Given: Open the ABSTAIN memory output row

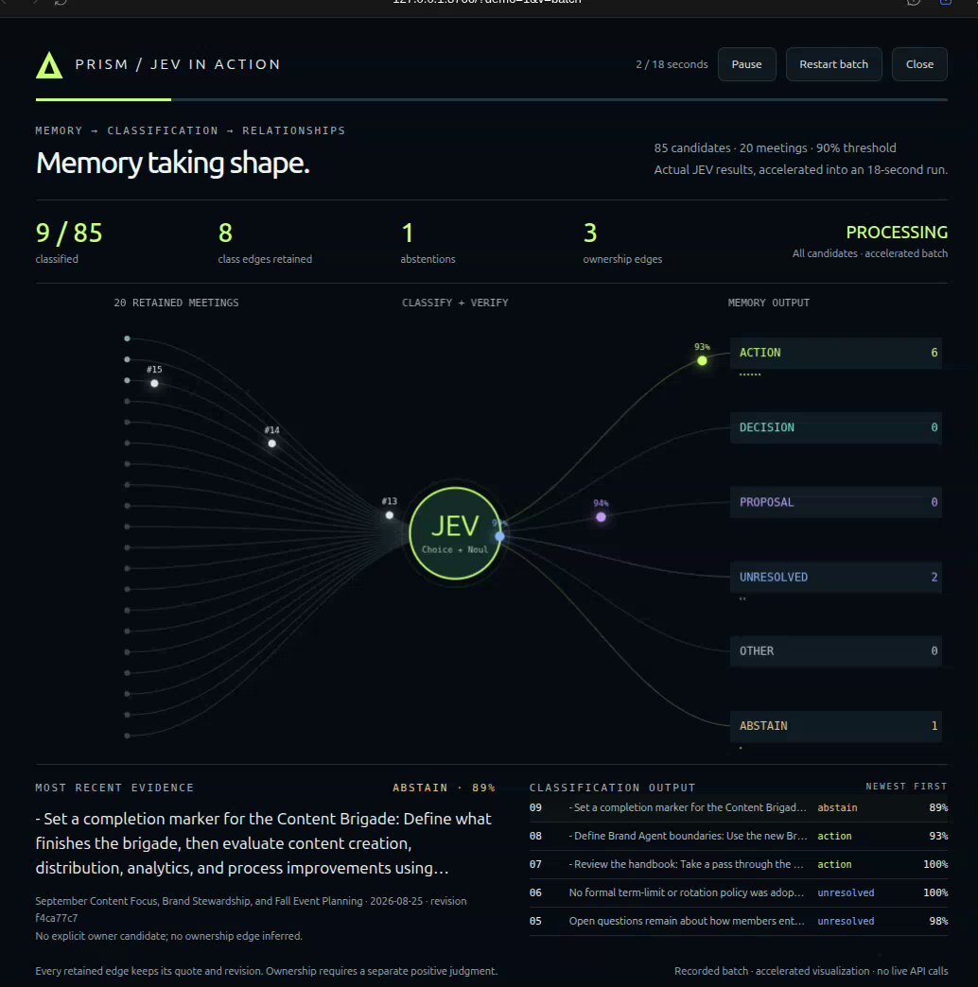Looking at the screenshot, I should (836, 726).
